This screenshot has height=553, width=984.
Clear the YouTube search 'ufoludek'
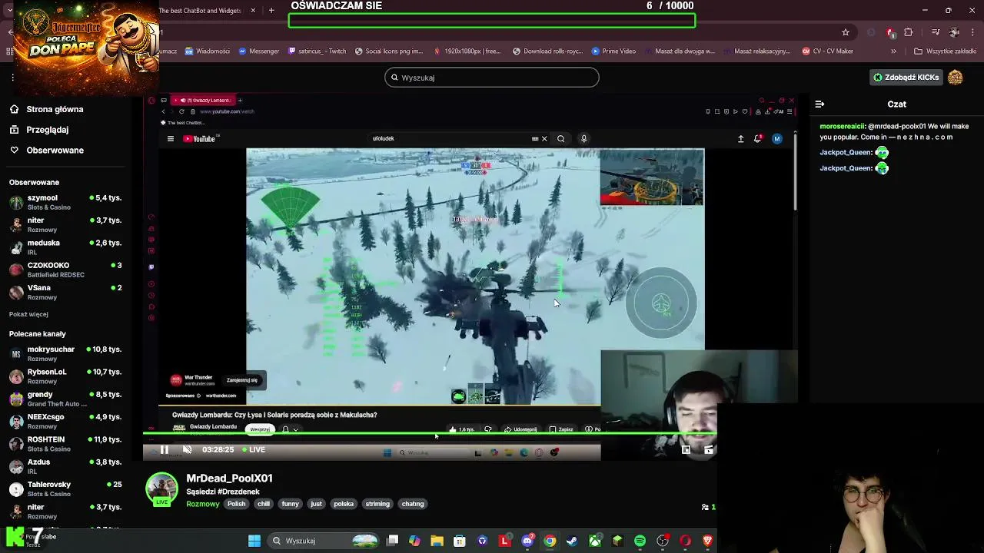[x=544, y=139]
